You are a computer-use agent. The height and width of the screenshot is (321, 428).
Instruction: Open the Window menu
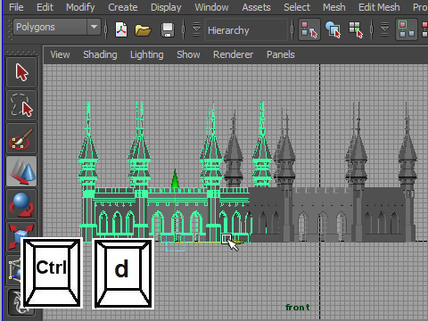click(x=211, y=7)
